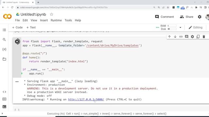209x117 pixels.
Task: Open the http://127.0.0.1:5000/ link
Action: (x=86, y=99)
